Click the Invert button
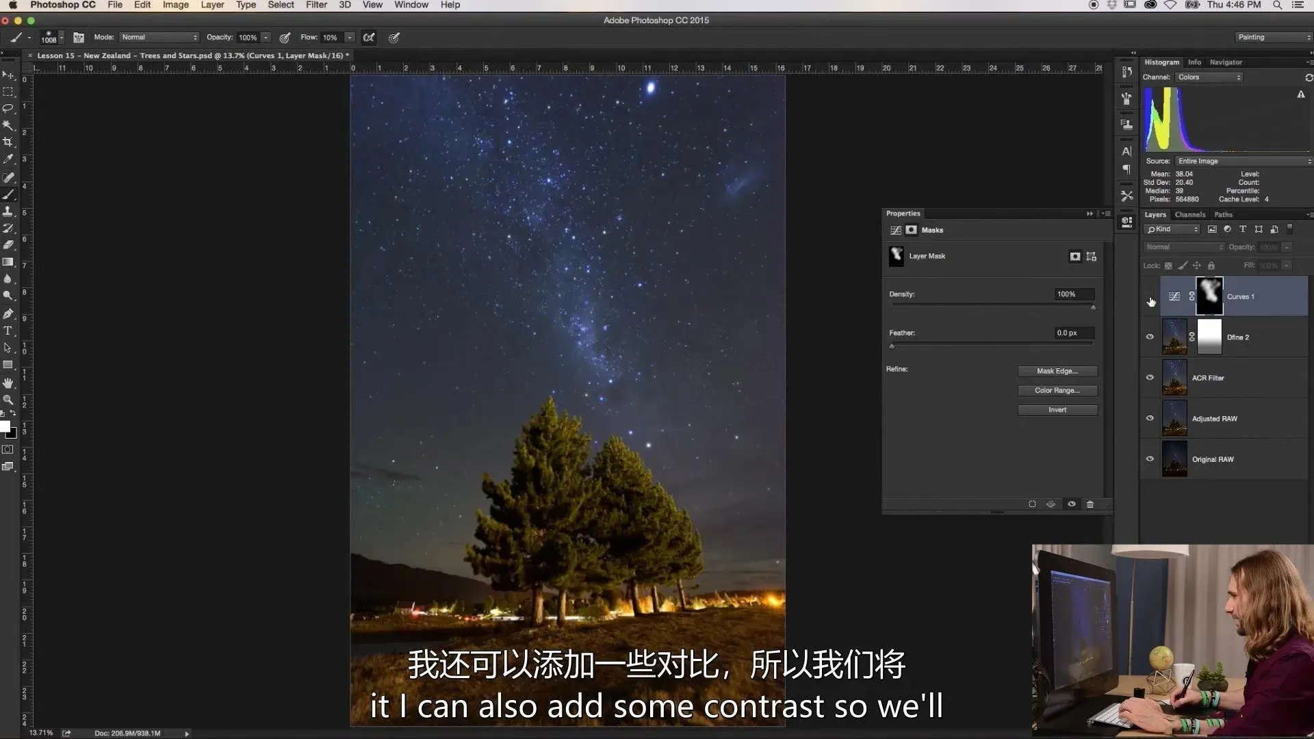Viewport: 1314px width, 739px height. (x=1057, y=410)
